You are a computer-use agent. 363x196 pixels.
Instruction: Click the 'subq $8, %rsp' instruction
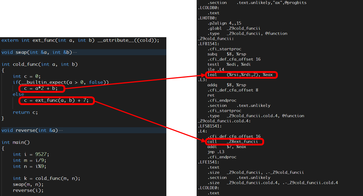tap(227, 54)
